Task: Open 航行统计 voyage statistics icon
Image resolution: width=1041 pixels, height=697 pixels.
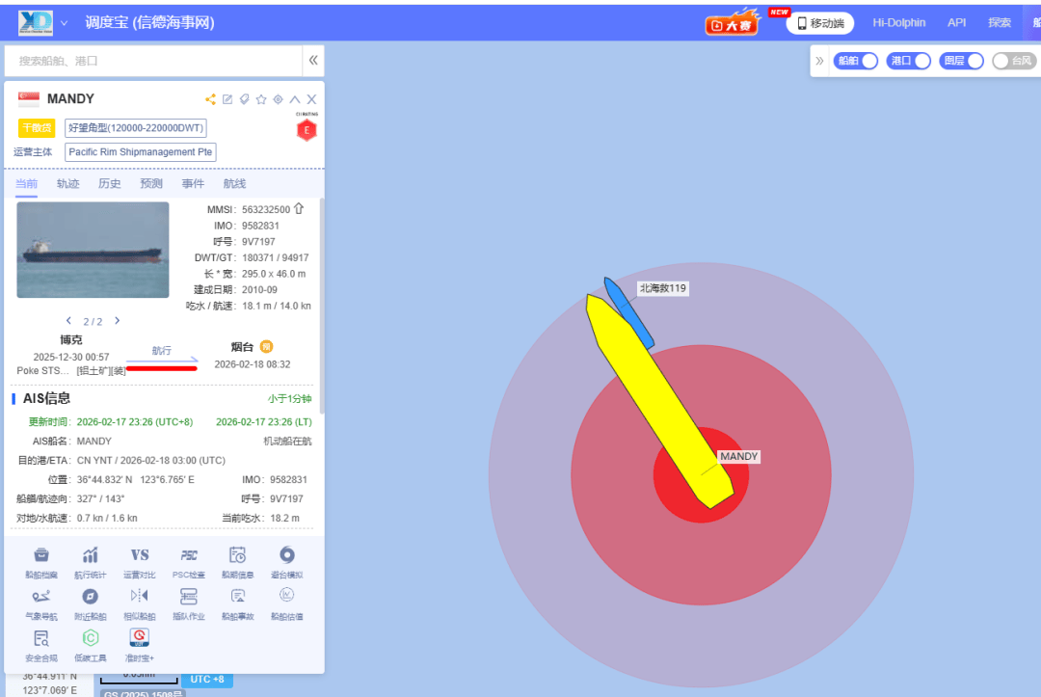Action: click(x=91, y=555)
